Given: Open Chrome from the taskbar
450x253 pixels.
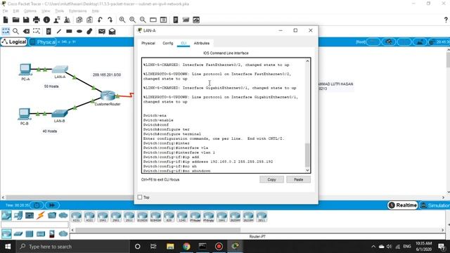Looking at the screenshot, I should [186, 247].
